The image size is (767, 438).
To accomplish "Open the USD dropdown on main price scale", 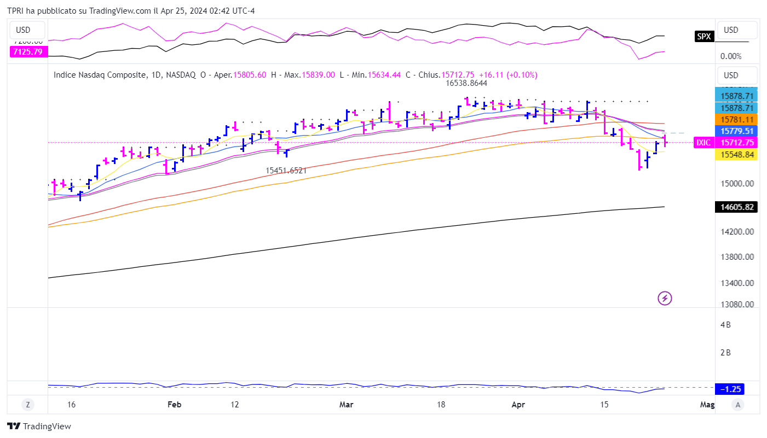I will tap(737, 75).
